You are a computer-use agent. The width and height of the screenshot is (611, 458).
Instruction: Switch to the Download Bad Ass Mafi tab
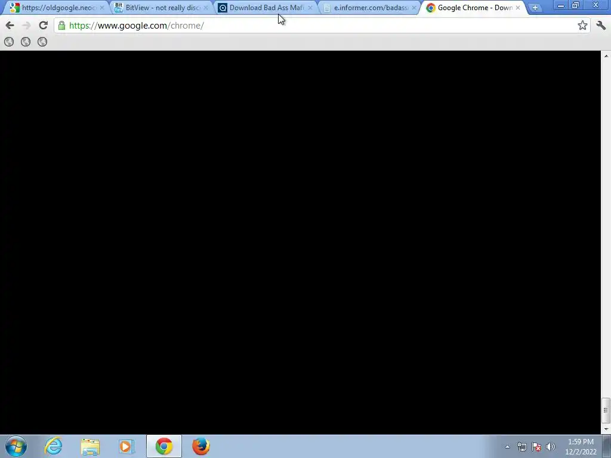pos(265,8)
